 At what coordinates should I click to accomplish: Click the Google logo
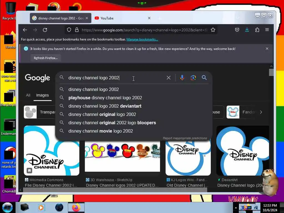click(37, 78)
